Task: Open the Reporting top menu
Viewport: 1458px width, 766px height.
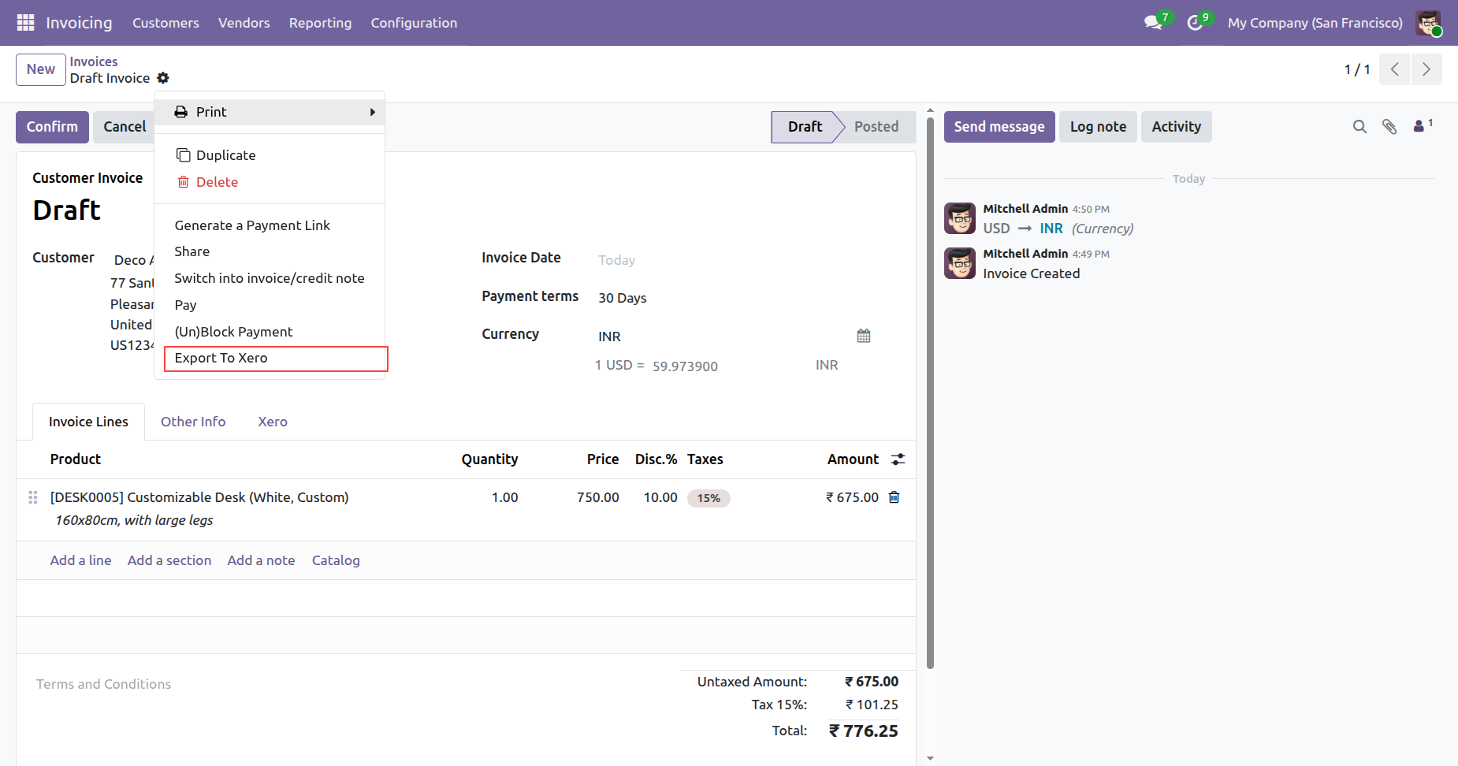Action: pos(320,23)
